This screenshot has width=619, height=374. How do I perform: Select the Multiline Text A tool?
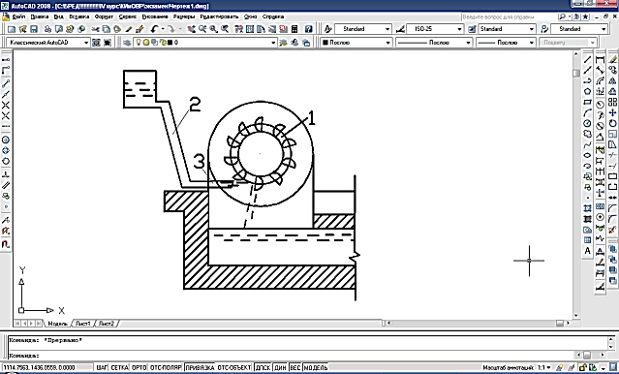588,250
